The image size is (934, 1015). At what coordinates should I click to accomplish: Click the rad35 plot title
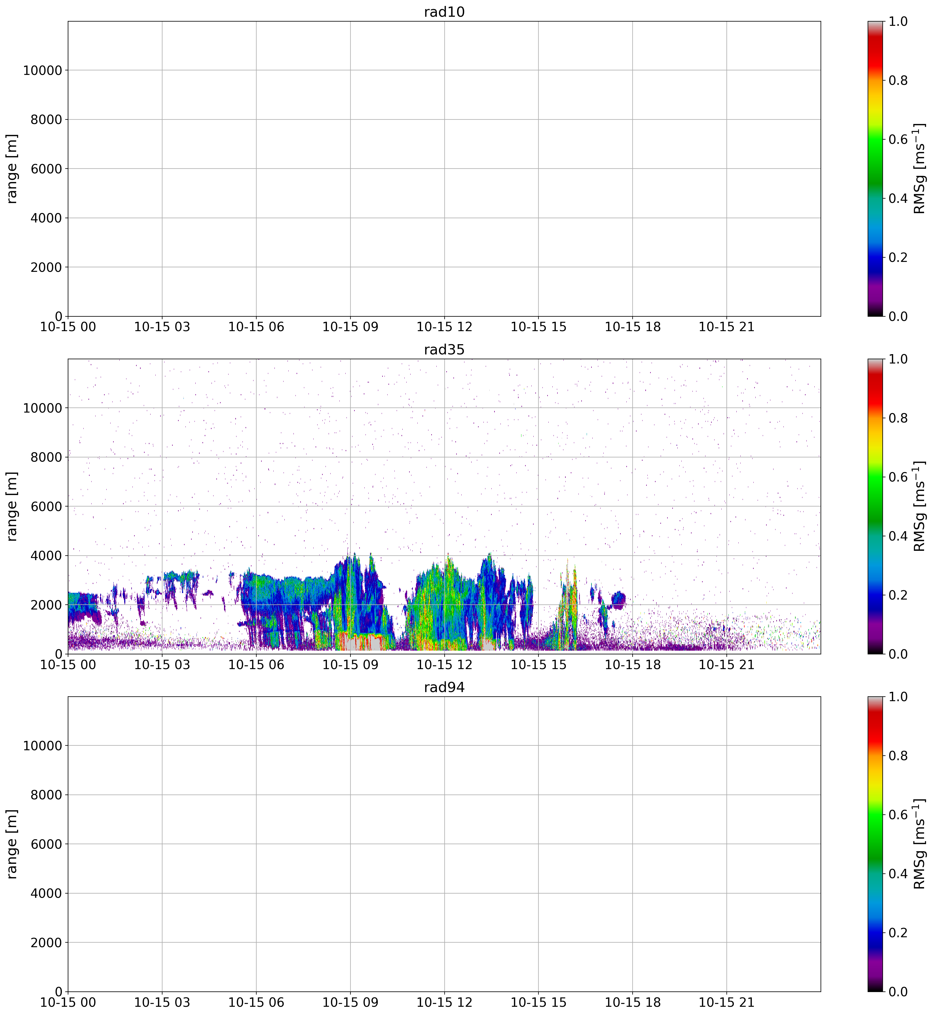click(x=444, y=350)
